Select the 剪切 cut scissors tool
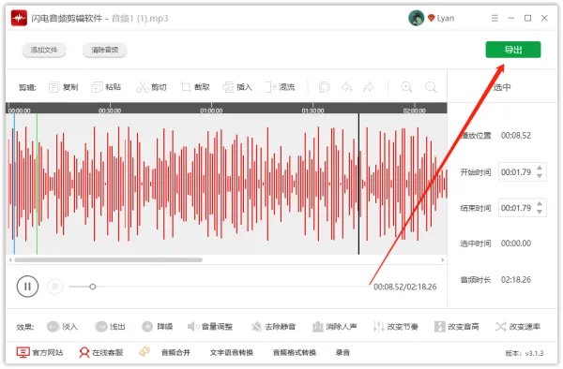The width and height of the screenshot is (563, 369). pos(151,87)
